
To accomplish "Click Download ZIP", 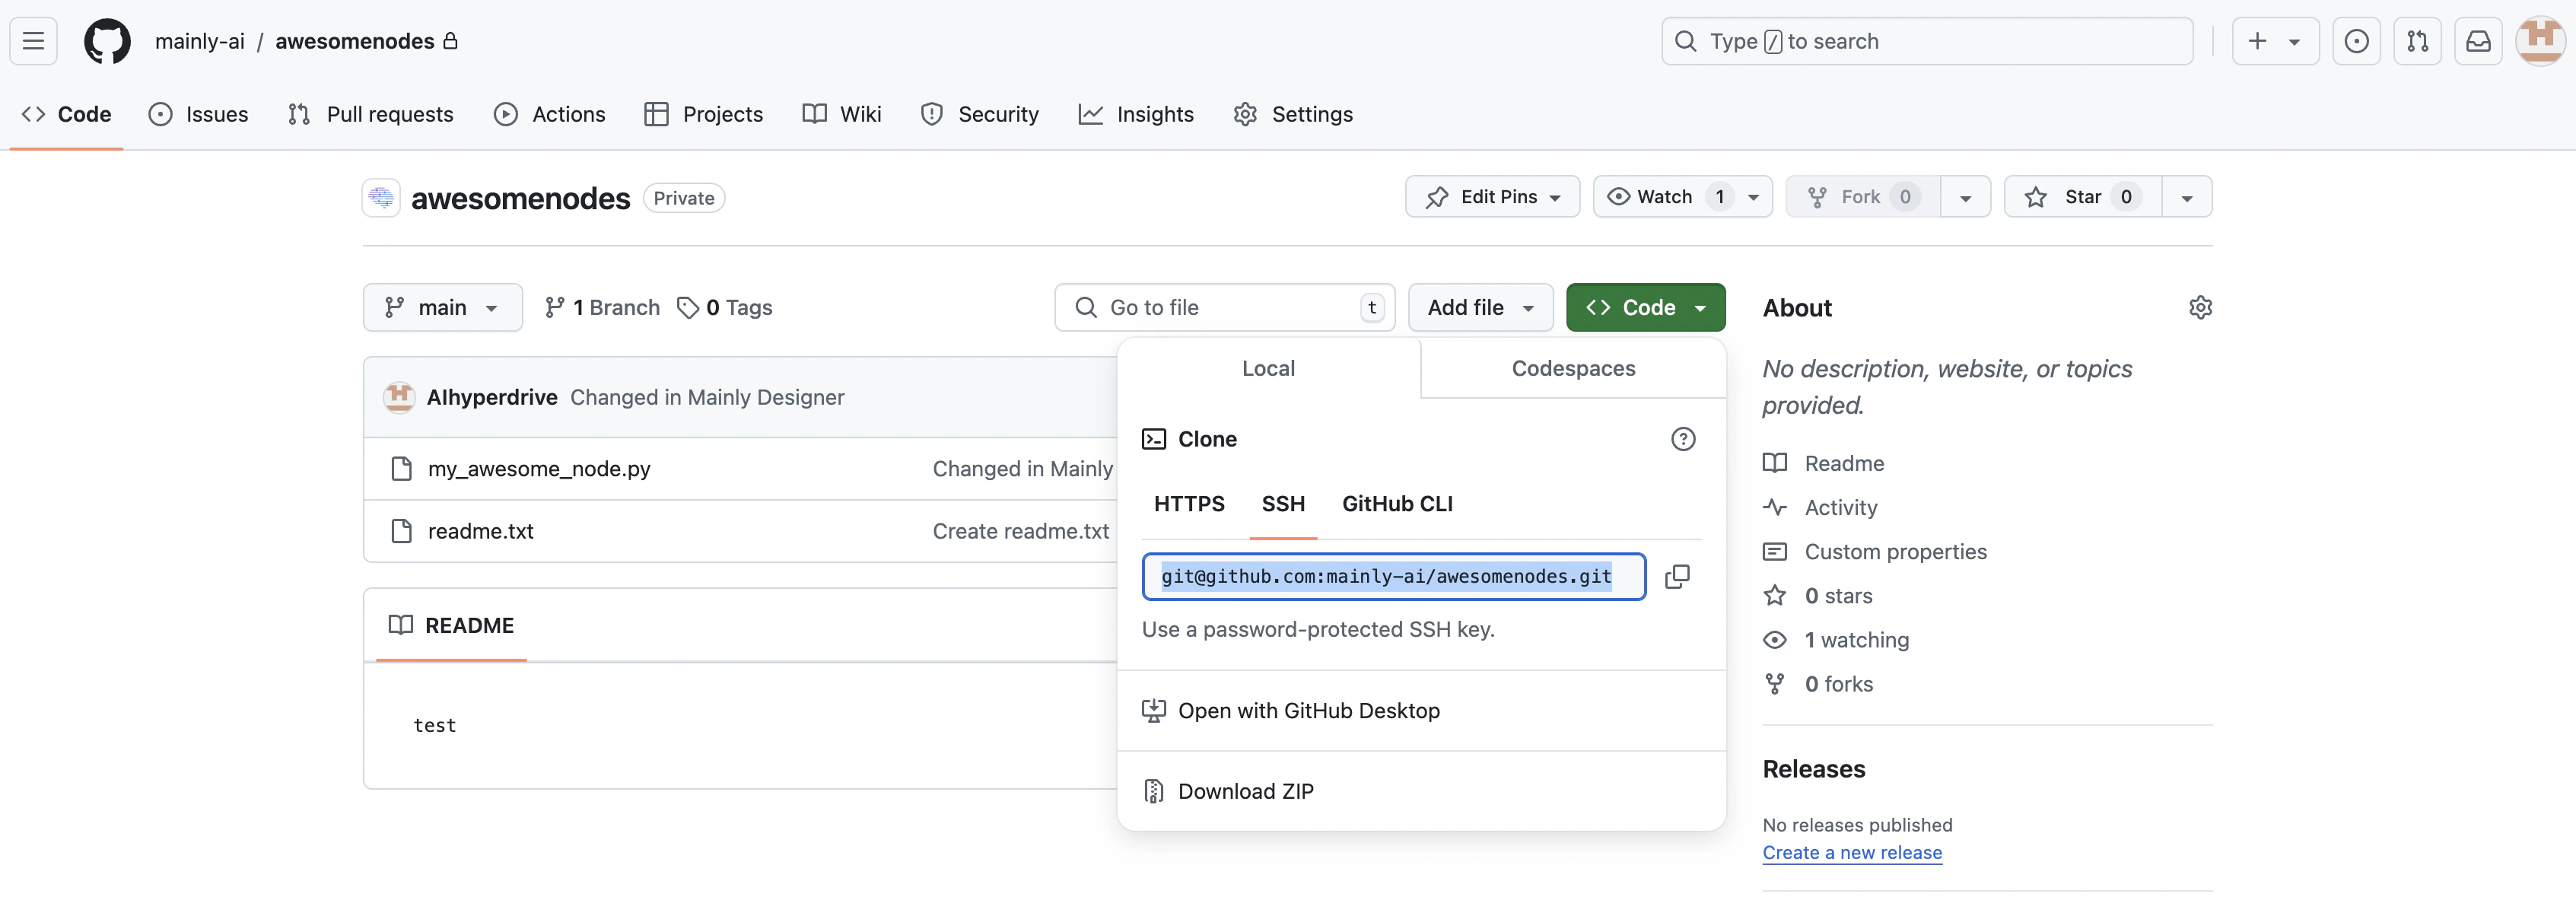I will (1245, 791).
